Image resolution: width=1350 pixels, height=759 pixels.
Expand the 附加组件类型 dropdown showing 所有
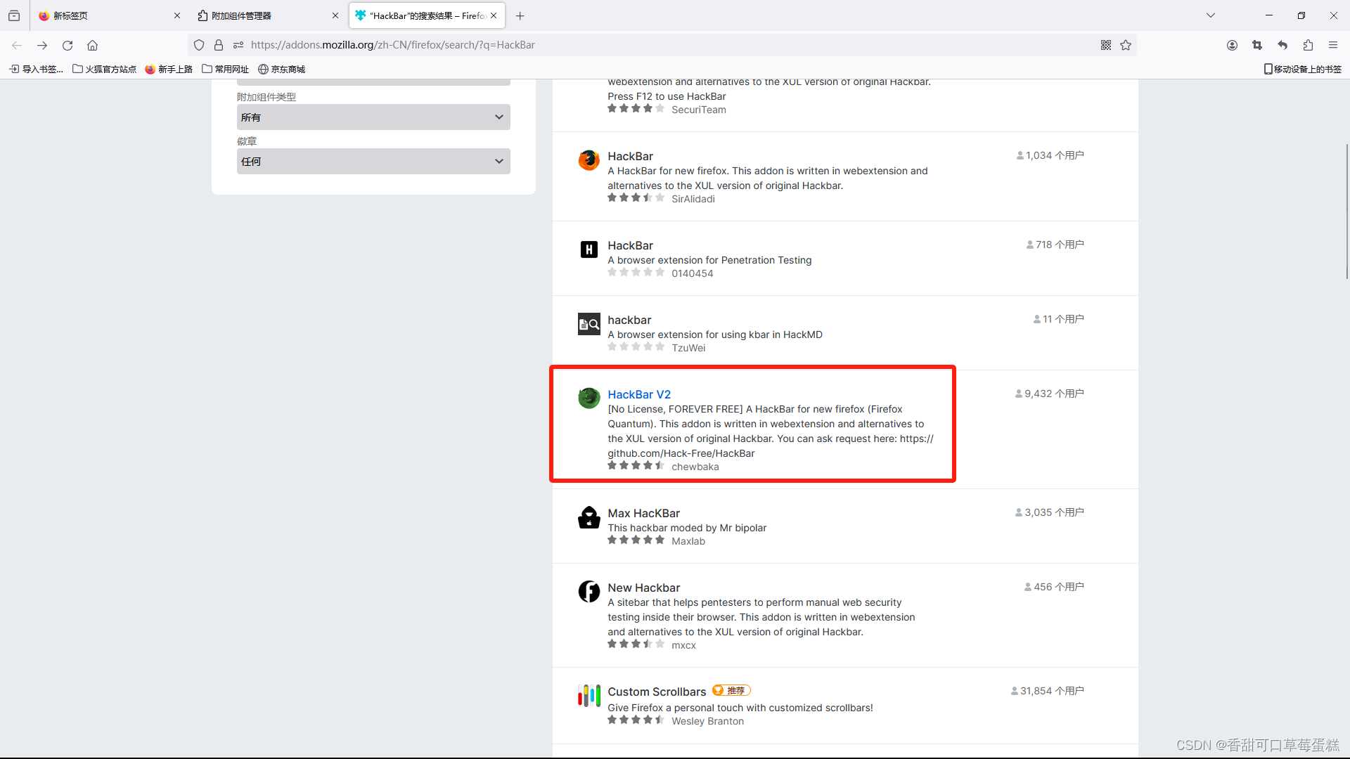click(373, 117)
